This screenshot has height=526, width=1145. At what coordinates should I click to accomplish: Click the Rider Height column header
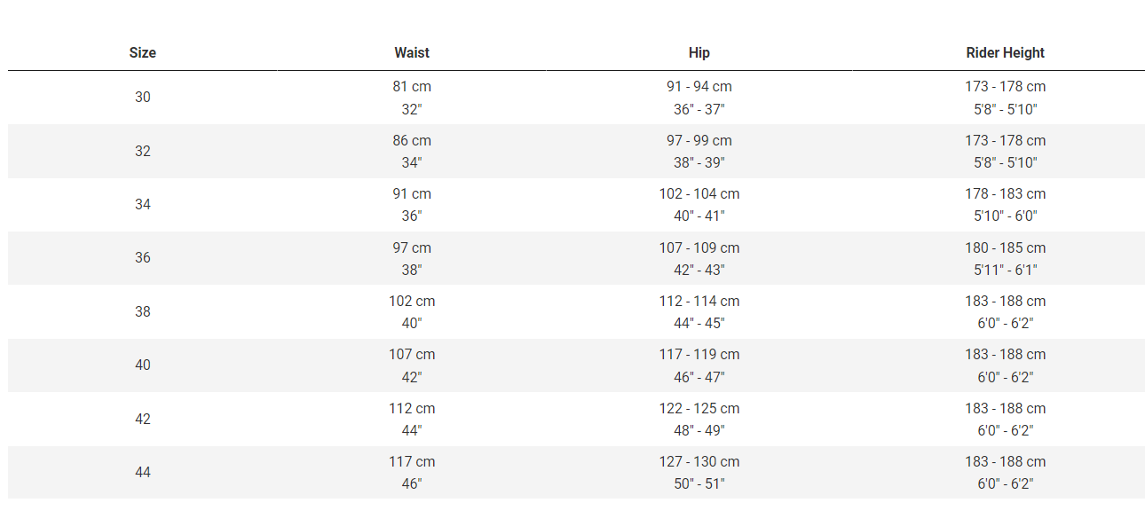(1005, 52)
